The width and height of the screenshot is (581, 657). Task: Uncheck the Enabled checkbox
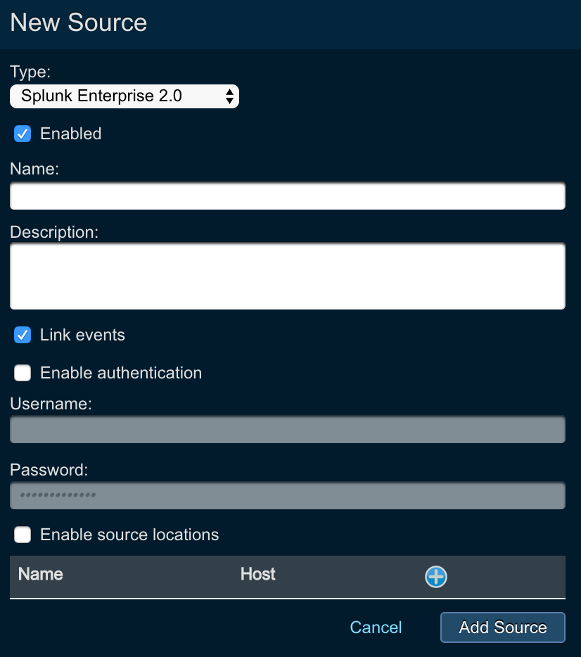coord(23,134)
